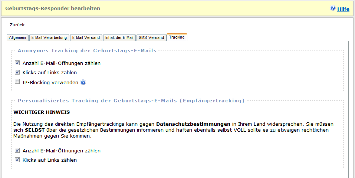This screenshot has width=355, height=178.
Task: Switch to the SMS-Versand tab
Action: point(151,37)
